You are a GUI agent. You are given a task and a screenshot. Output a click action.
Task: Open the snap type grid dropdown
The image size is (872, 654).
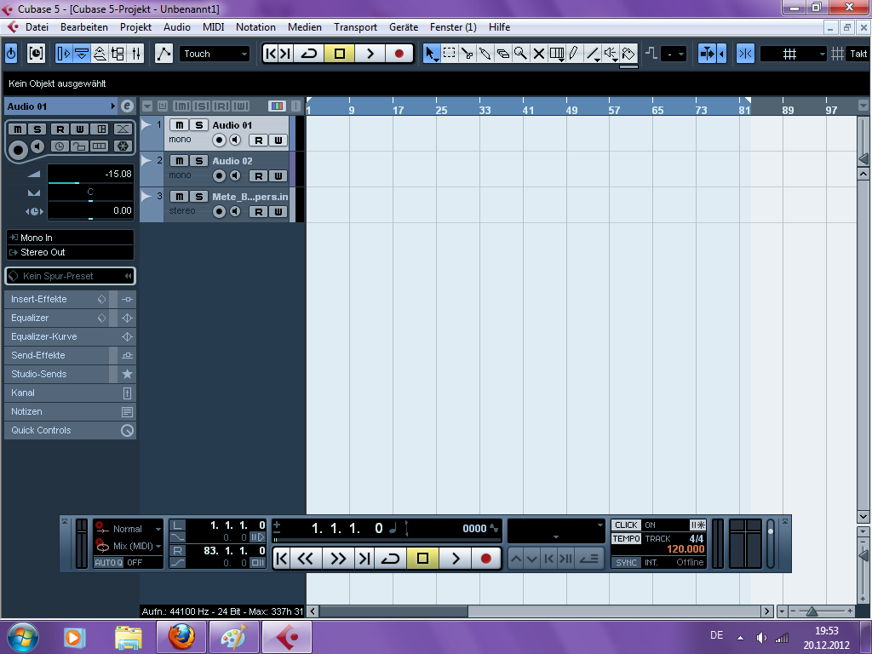point(794,54)
